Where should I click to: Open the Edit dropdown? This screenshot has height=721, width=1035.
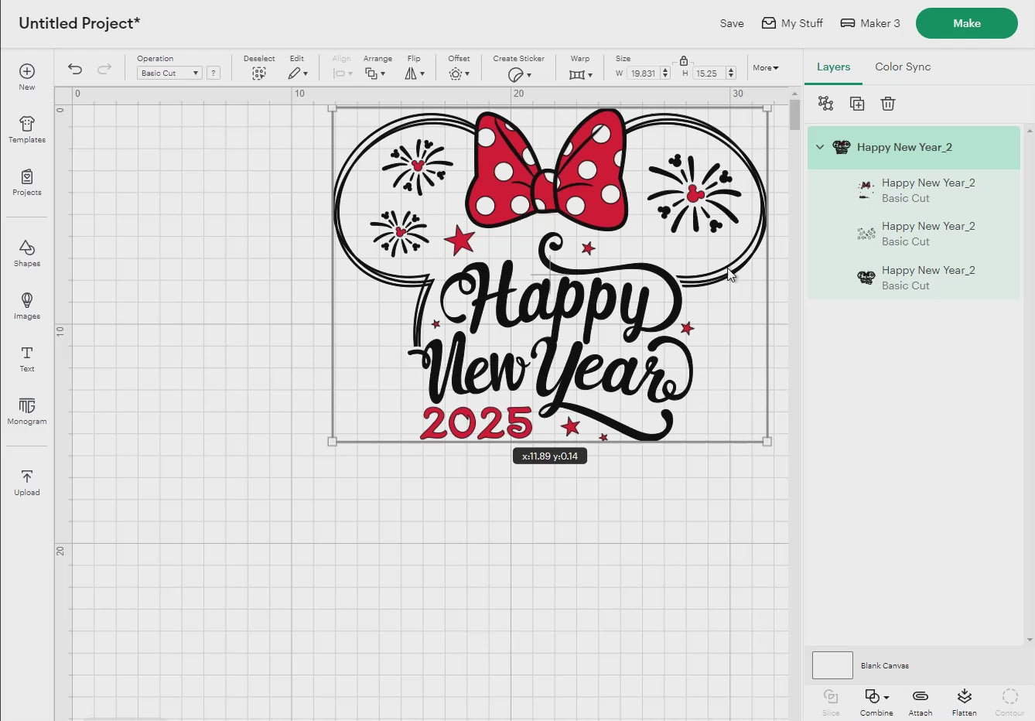tap(298, 73)
